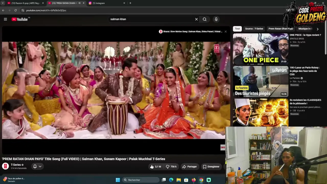Select the Tout filter chip
This screenshot has width=327, height=184.
pyautogui.click(x=237, y=29)
